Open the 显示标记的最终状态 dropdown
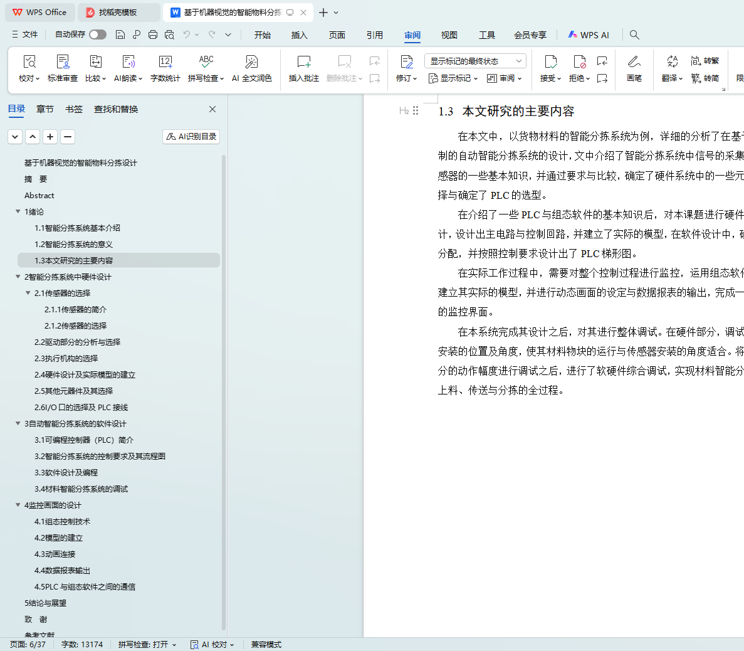This screenshot has height=651, width=744. click(475, 61)
